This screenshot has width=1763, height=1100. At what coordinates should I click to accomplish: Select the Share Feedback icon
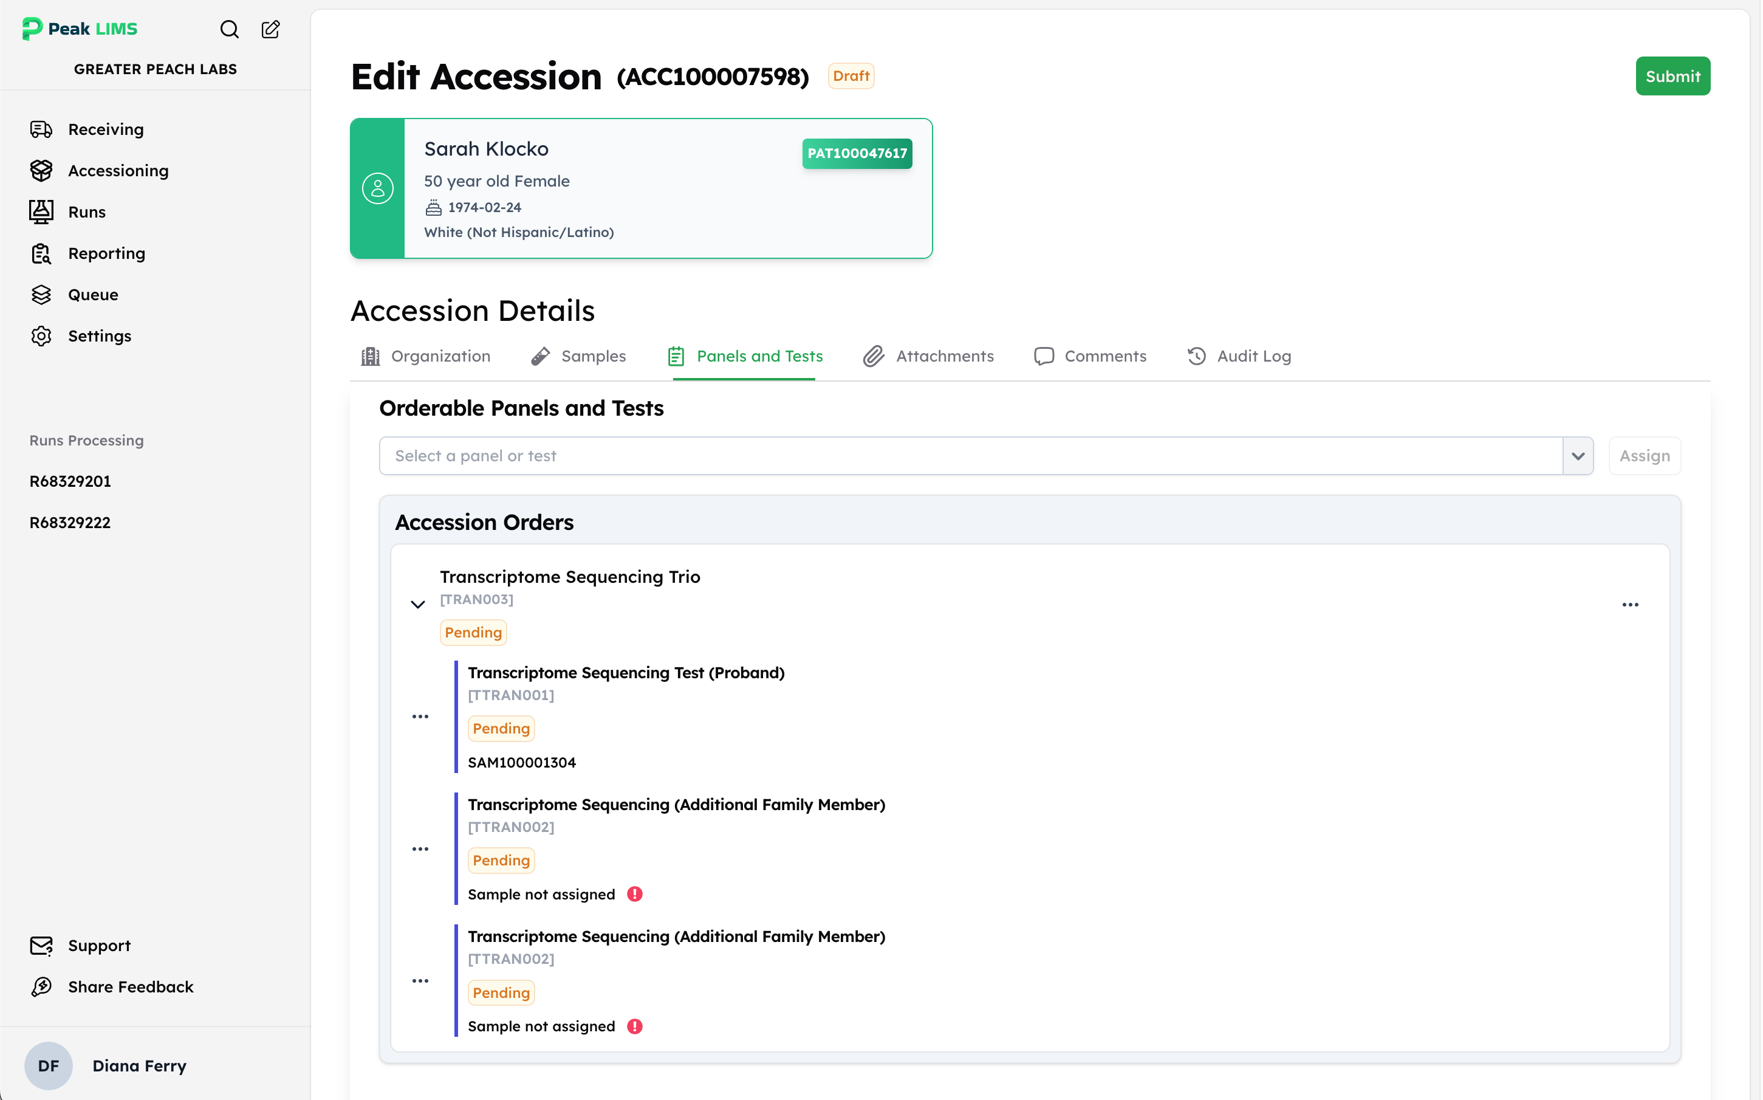click(41, 986)
